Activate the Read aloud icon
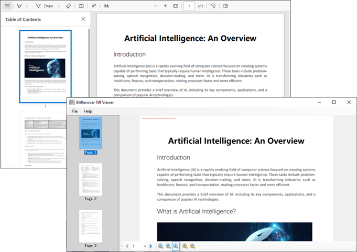357x252 pixels. click(94, 6)
